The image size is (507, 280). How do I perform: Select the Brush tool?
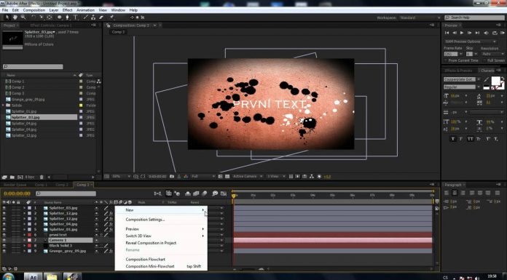coord(85,17)
